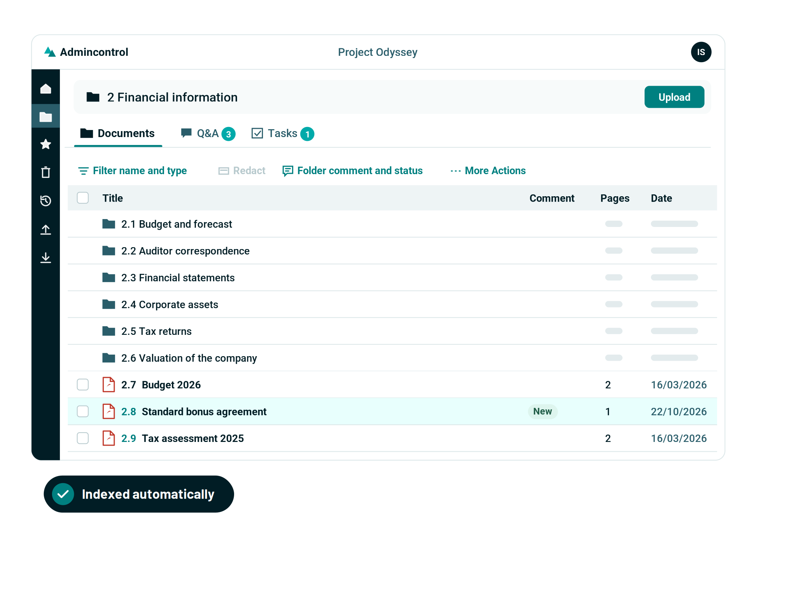Check the box for 2.8 Standard bonus agreement
This screenshot has height=591, width=788.
point(83,411)
